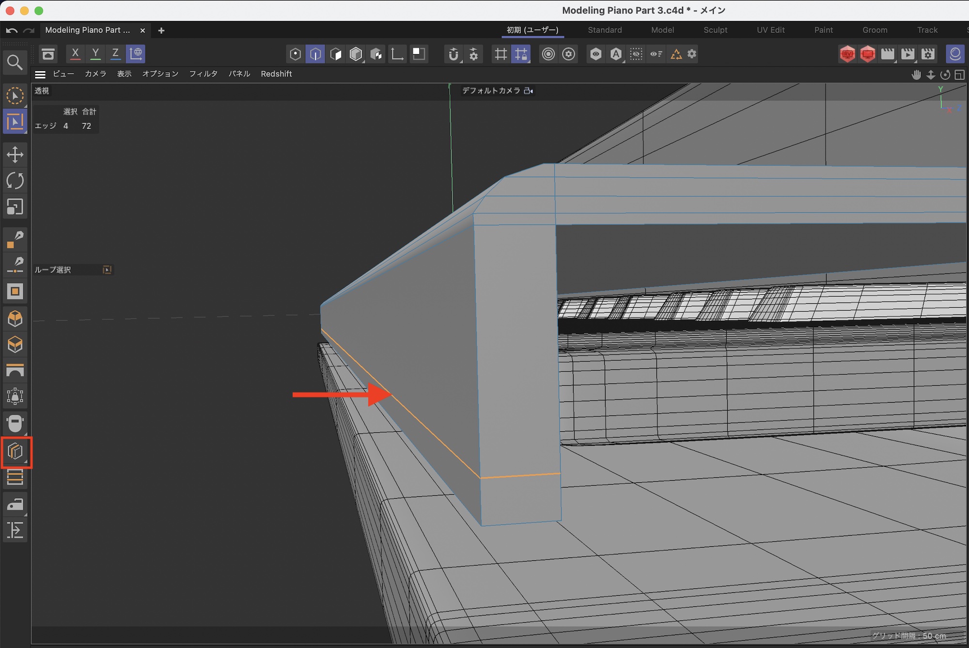Toggle the Y axis lock
The image size is (969, 648).
(95, 54)
